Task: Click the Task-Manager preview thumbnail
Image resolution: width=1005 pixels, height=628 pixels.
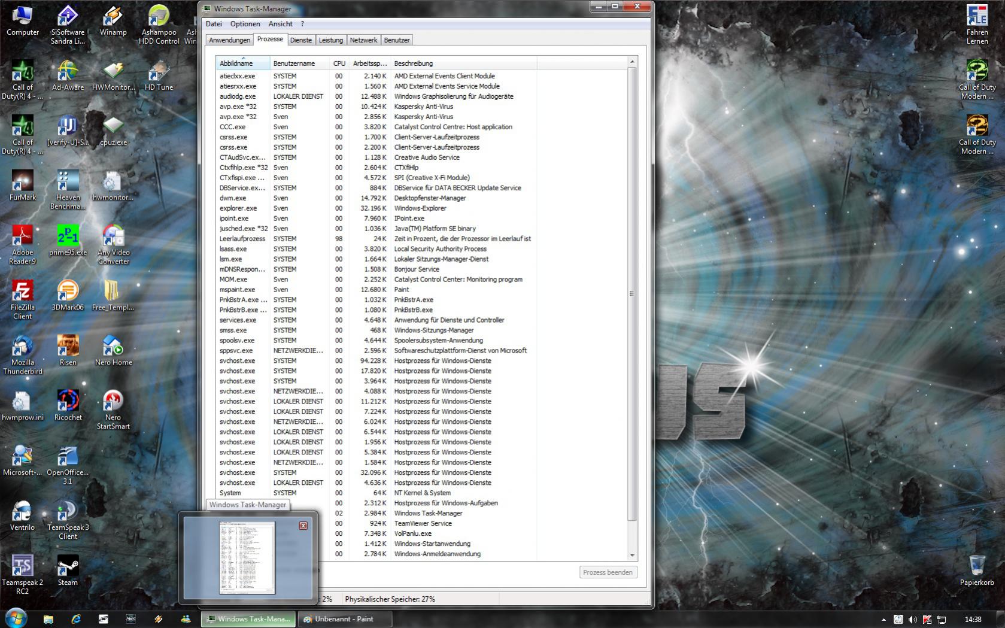Action: pyautogui.click(x=247, y=557)
